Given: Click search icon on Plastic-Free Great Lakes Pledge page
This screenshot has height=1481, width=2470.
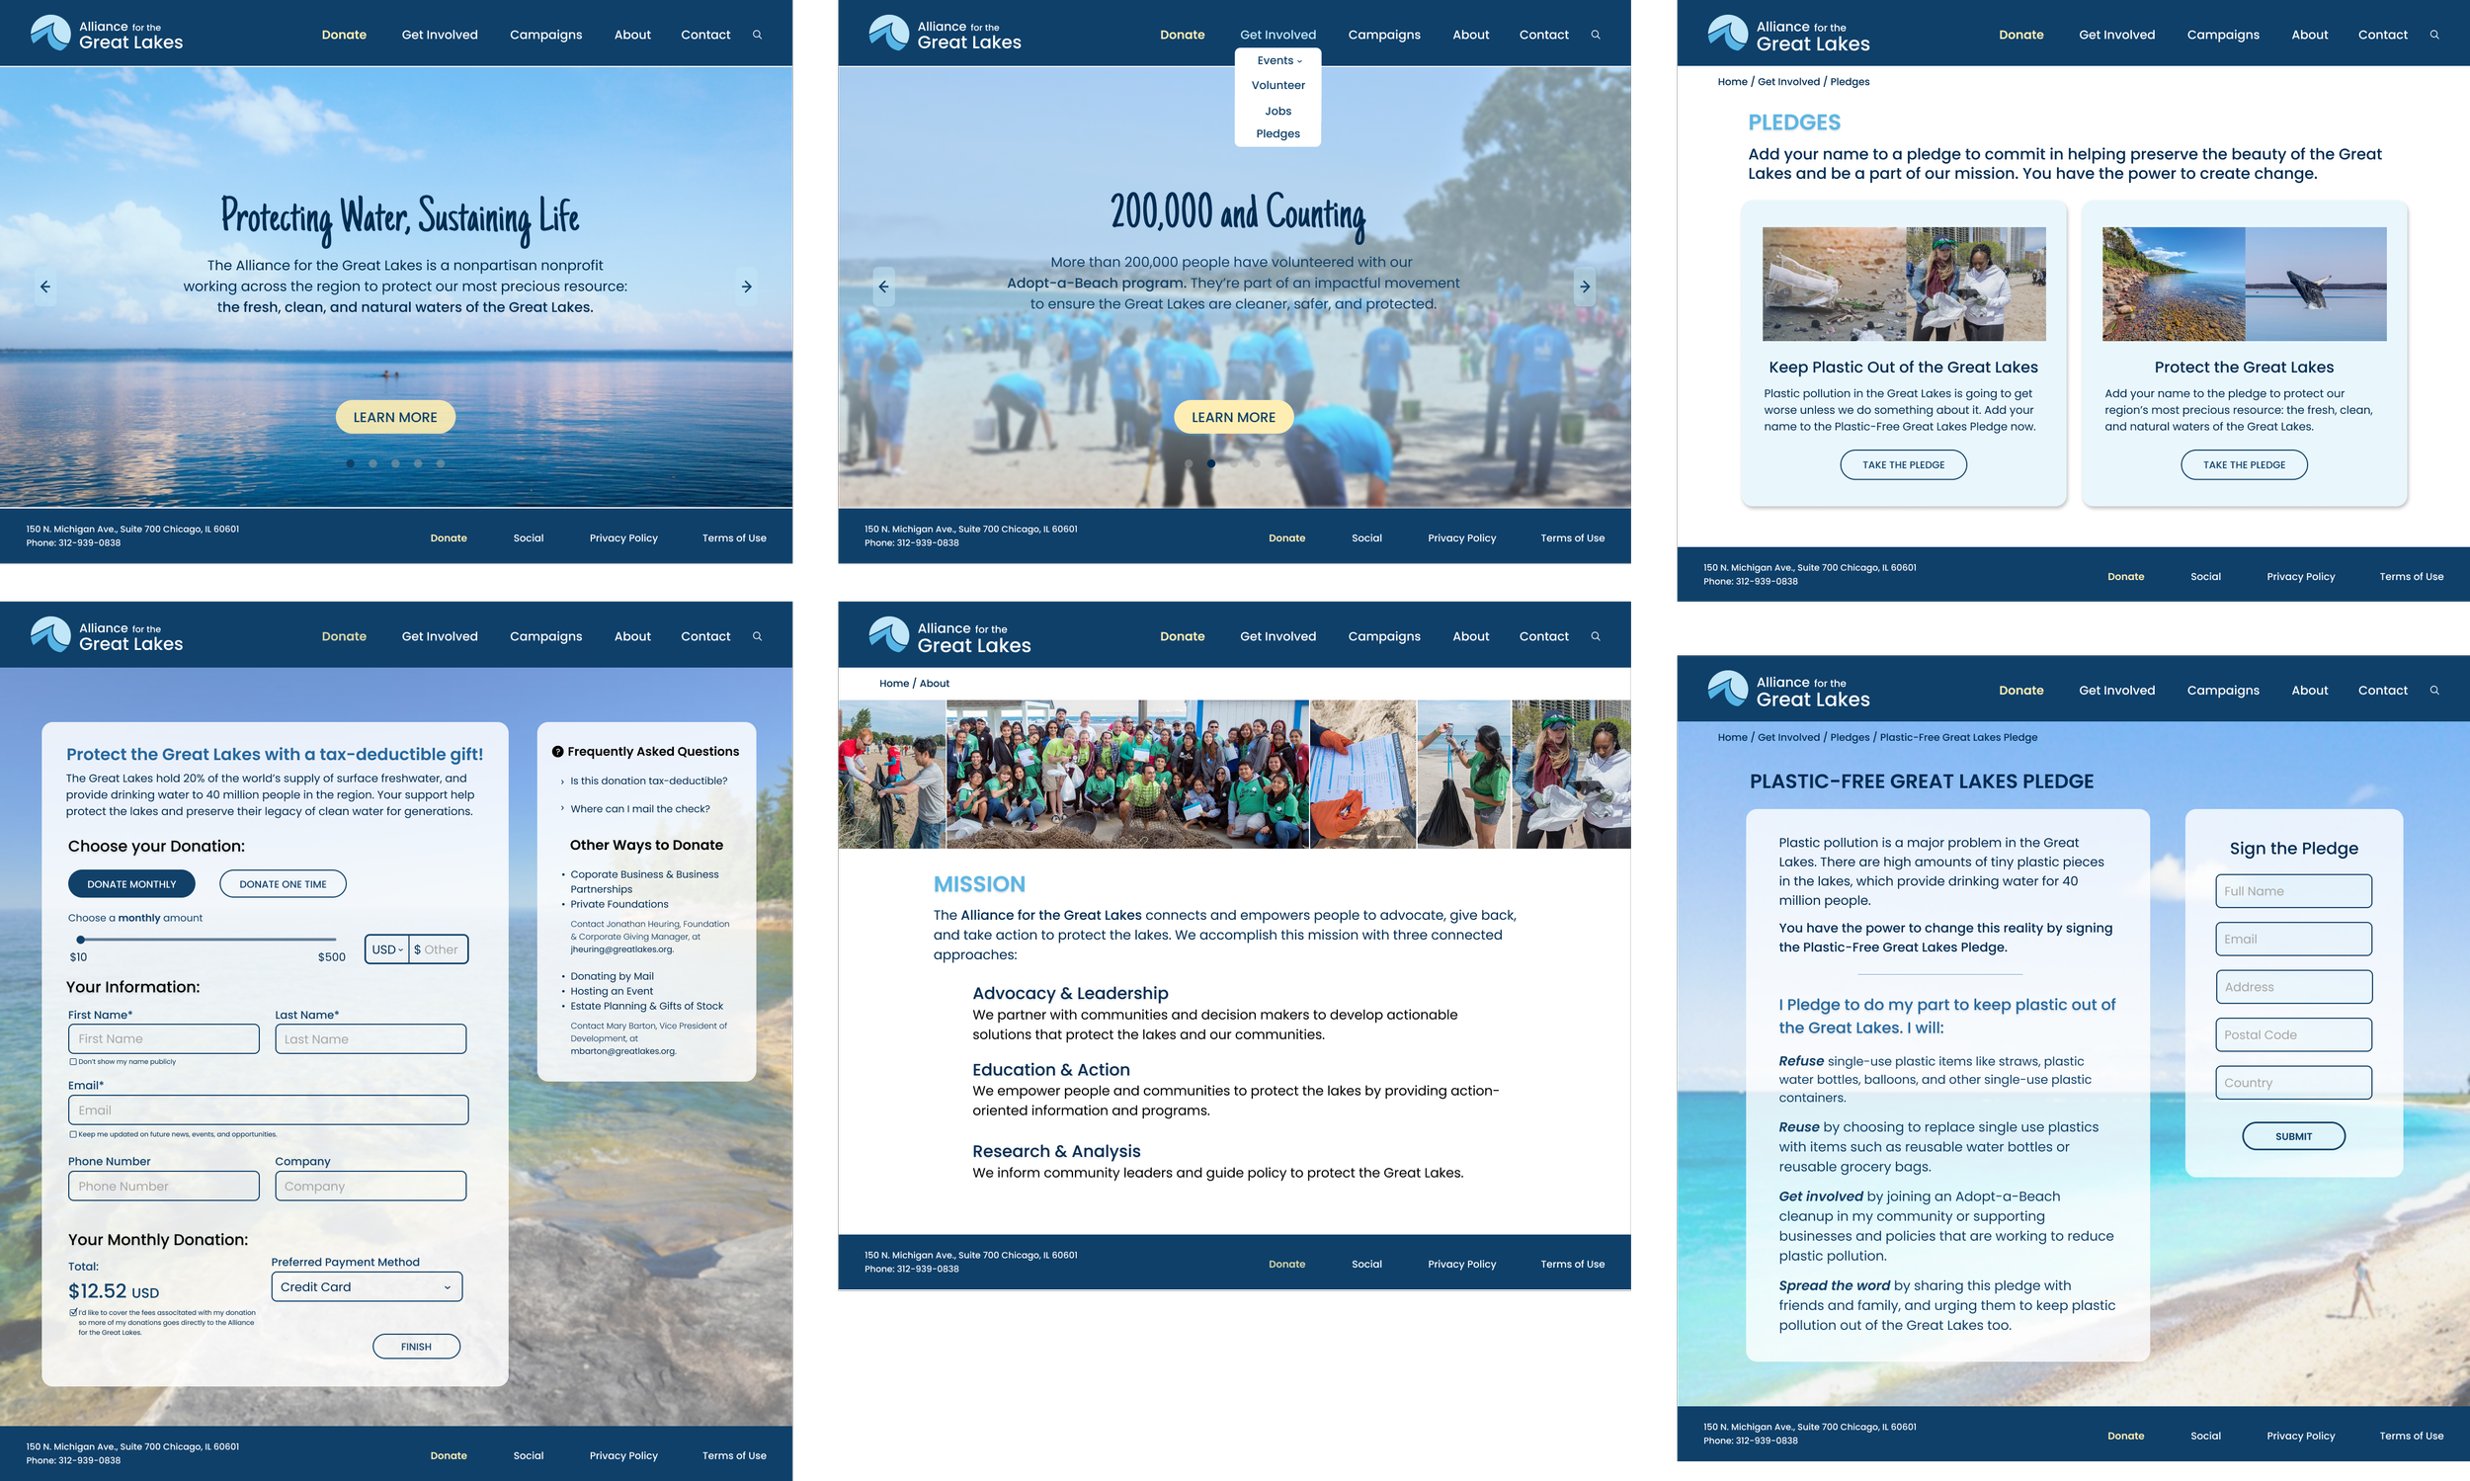Looking at the screenshot, I should pyautogui.click(x=2434, y=691).
